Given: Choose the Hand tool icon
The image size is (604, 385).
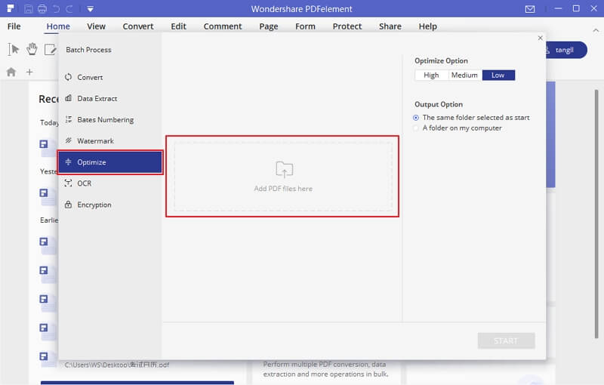Looking at the screenshot, I should pos(32,49).
